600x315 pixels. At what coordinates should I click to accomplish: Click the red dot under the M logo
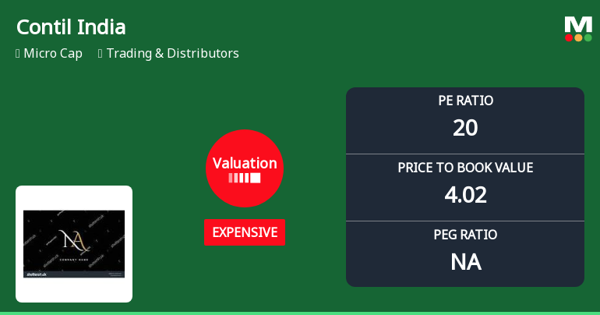[x=570, y=37]
